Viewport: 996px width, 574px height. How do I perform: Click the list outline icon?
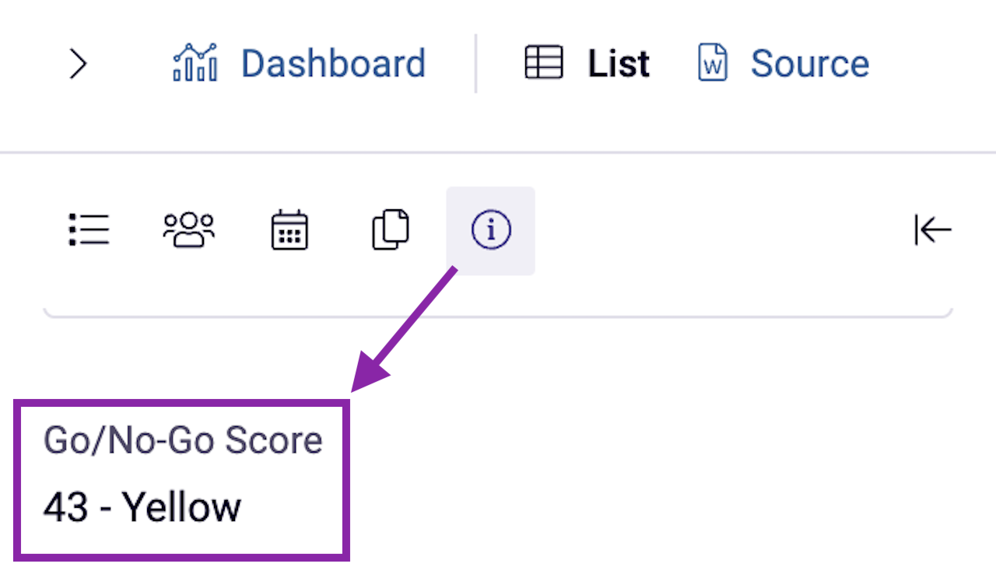tap(88, 229)
